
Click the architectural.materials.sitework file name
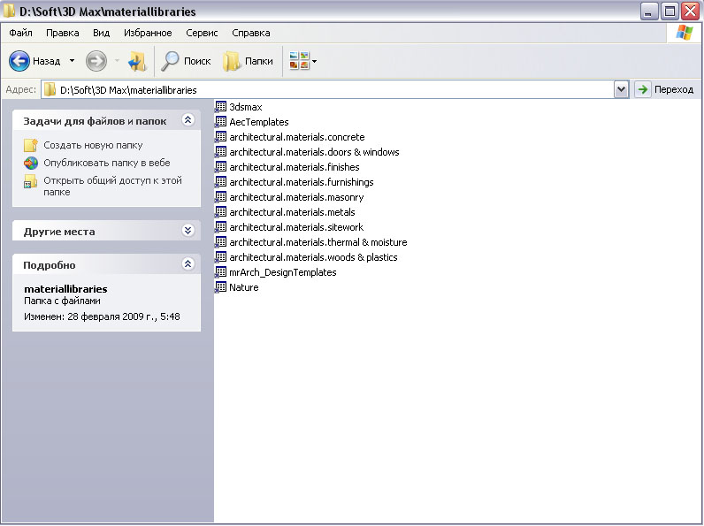pyautogui.click(x=296, y=227)
